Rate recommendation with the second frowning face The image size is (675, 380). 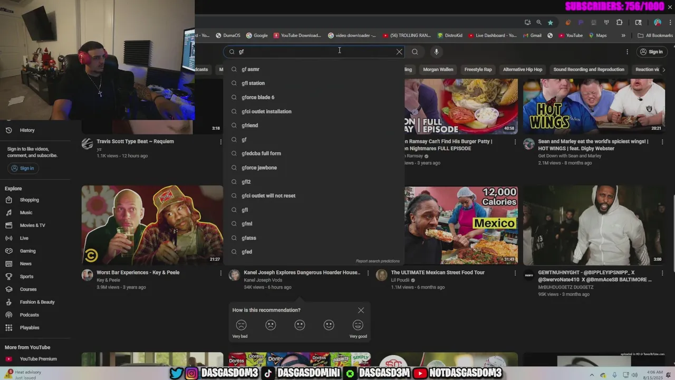coord(271,326)
